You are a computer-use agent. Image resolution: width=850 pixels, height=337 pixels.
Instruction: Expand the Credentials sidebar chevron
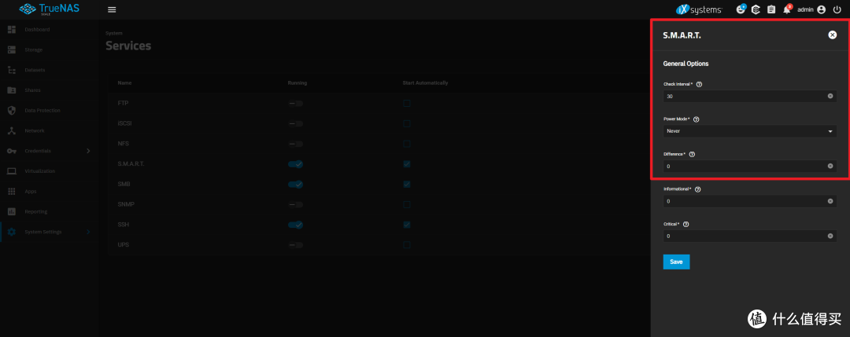88,151
